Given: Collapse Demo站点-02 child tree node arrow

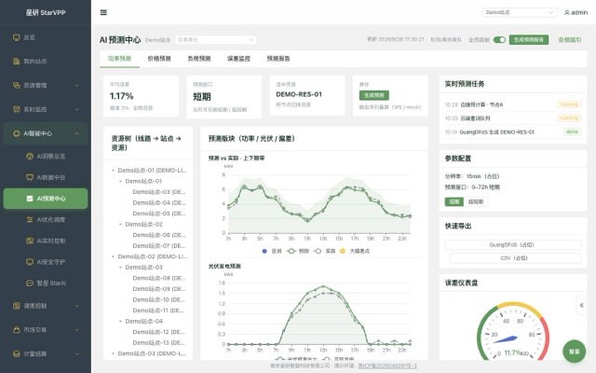Looking at the screenshot, I should click(120, 225).
